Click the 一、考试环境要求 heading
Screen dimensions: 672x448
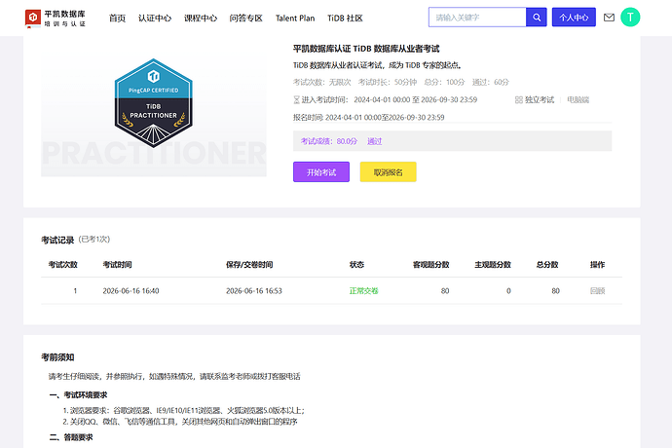pos(79,394)
